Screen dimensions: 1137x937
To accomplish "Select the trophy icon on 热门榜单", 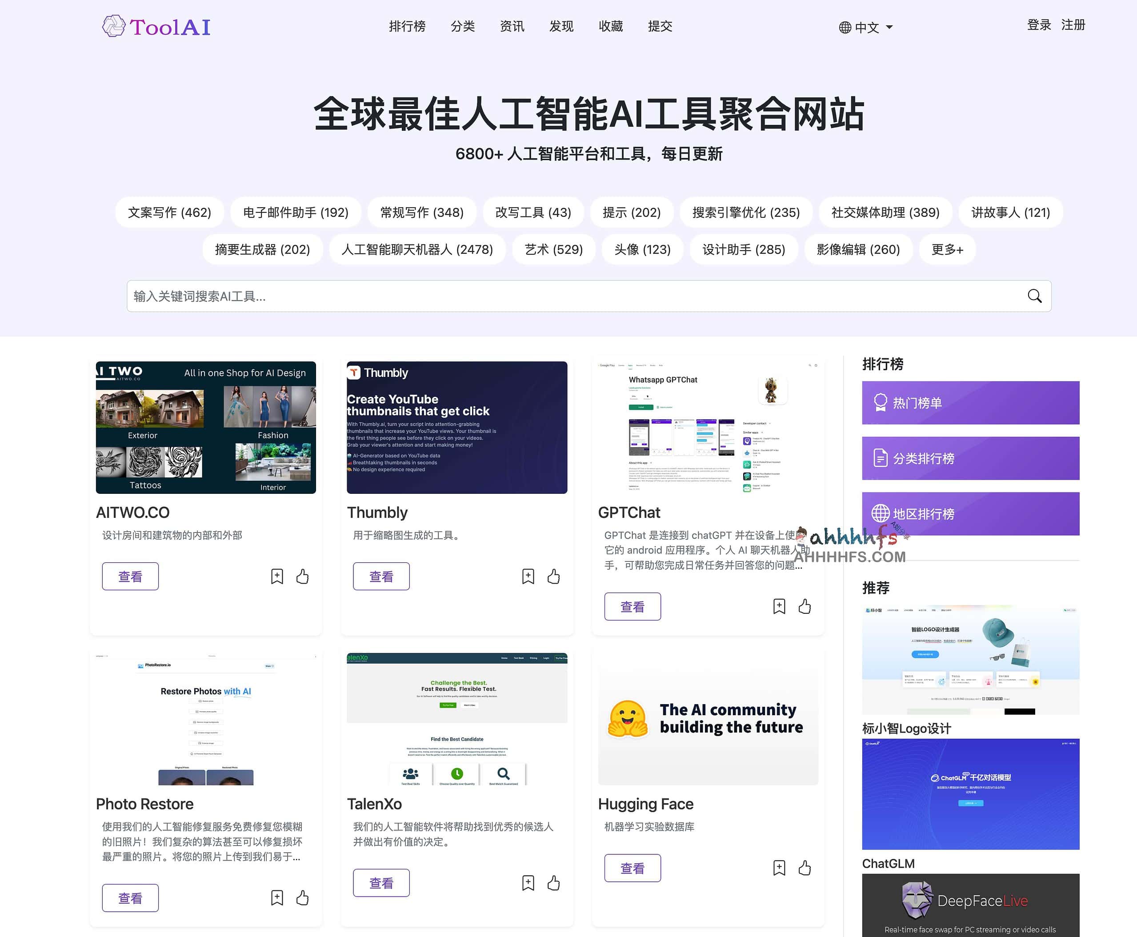I will pos(881,401).
